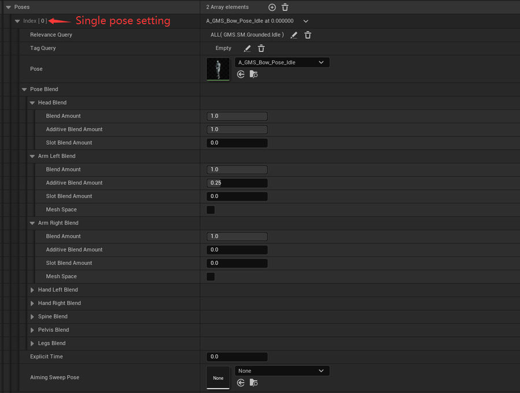Click the Aiming Sweep Pose None thumbnail
This screenshot has width=520, height=393.
[x=218, y=377]
